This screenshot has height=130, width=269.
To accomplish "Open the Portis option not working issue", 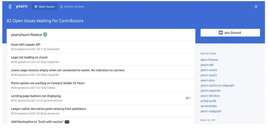I will pos(48,83).
